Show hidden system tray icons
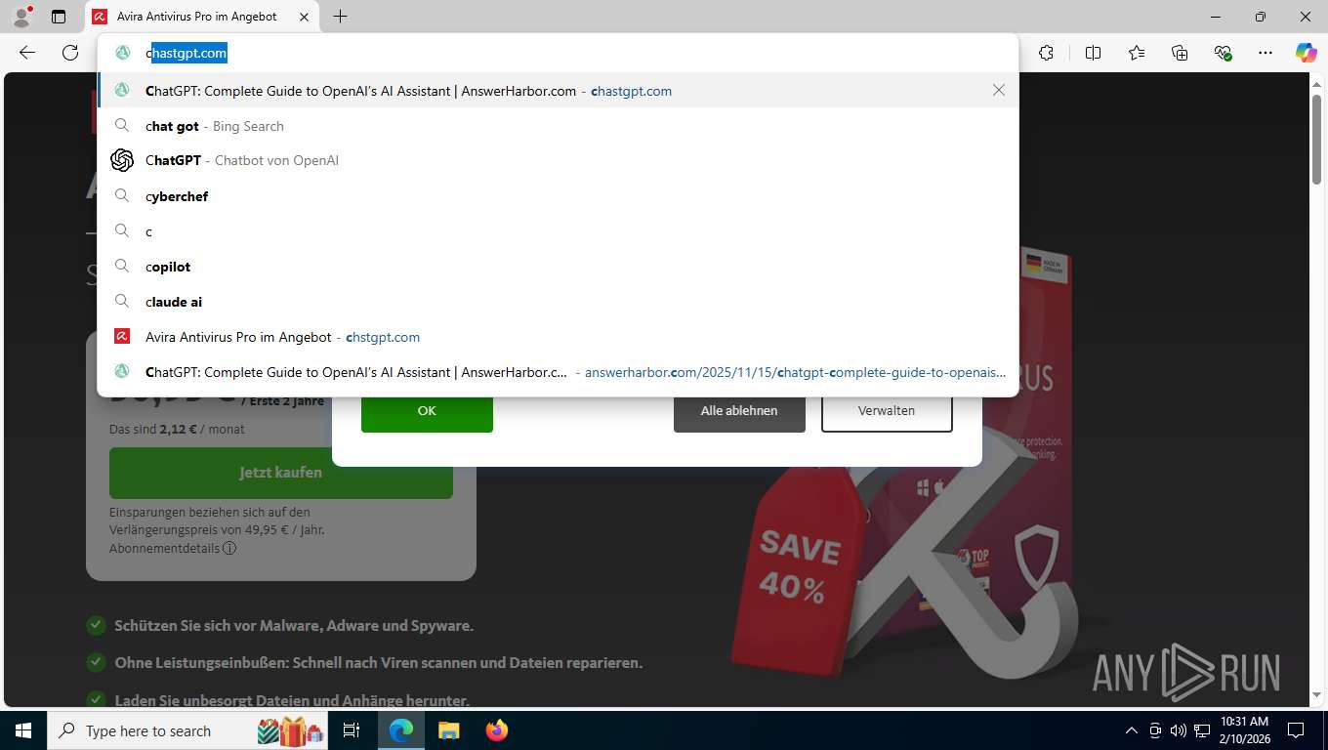The image size is (1328, 750). [x=1132, y=730]
